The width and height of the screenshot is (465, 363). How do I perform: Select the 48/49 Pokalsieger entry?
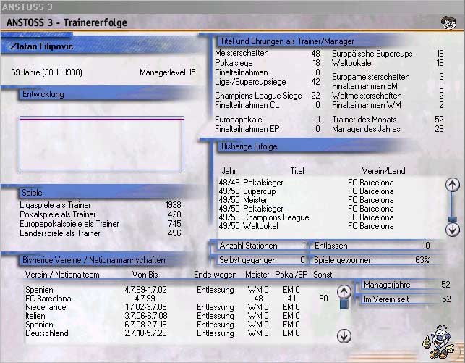point(249,183)
